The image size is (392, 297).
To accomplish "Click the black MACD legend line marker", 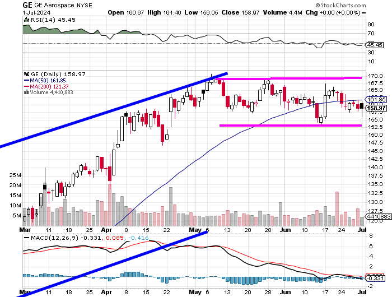I will coord(26,238).
